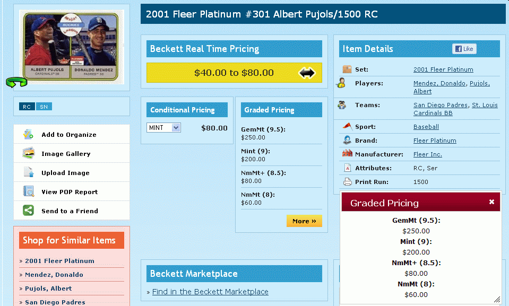Close the Graded Pricing popup
Image resolution: width=509 pixels, height=306 pixels.
[491, 202]
